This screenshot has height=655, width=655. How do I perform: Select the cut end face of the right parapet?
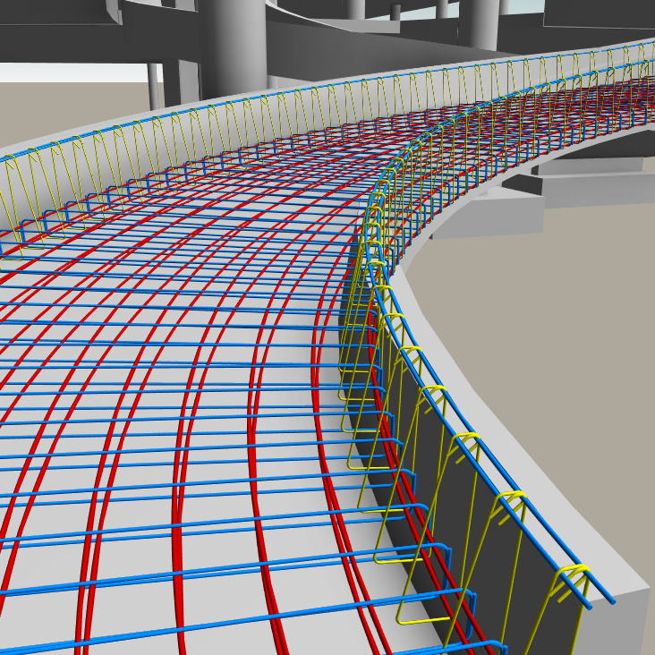(617, 622)
